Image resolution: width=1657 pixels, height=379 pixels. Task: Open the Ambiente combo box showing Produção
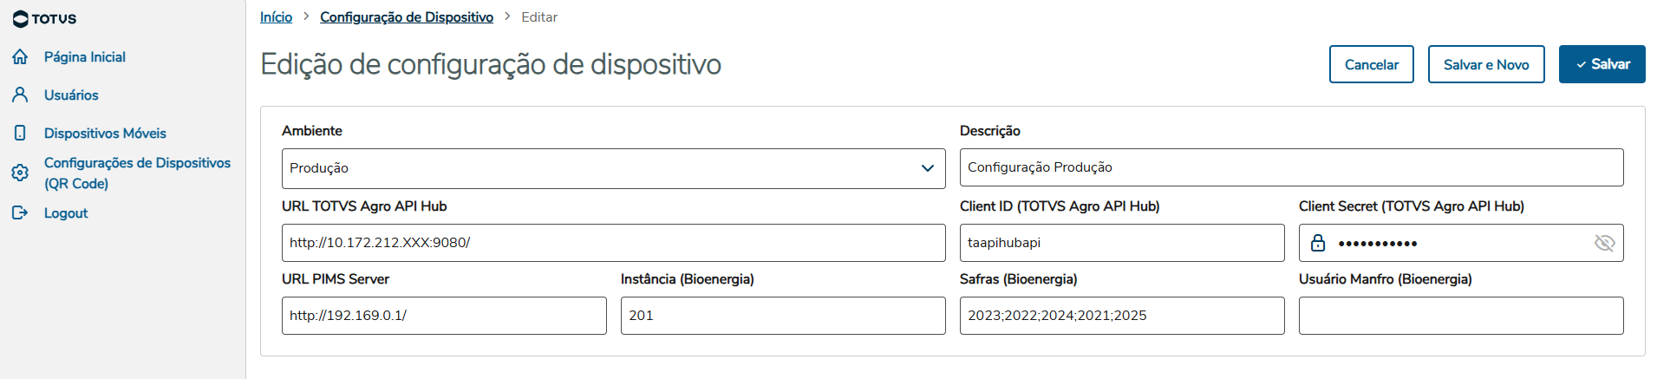pyautogui.click(x=598, y=168)
